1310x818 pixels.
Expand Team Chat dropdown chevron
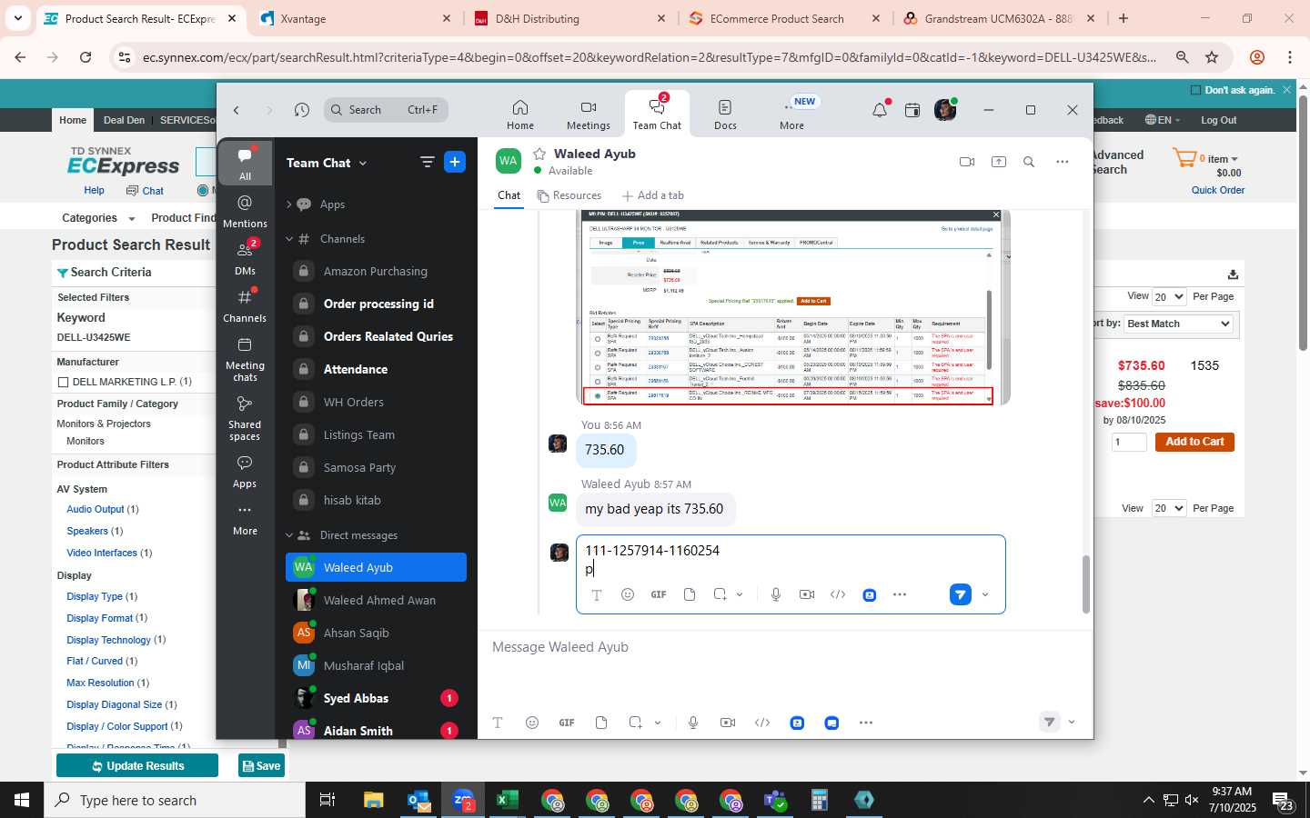(363, 164)
